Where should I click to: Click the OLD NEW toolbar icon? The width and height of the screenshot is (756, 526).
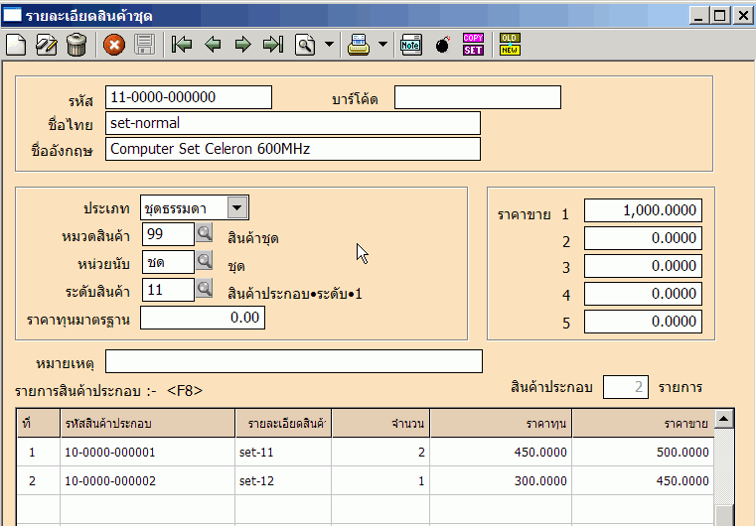(510, 45)
